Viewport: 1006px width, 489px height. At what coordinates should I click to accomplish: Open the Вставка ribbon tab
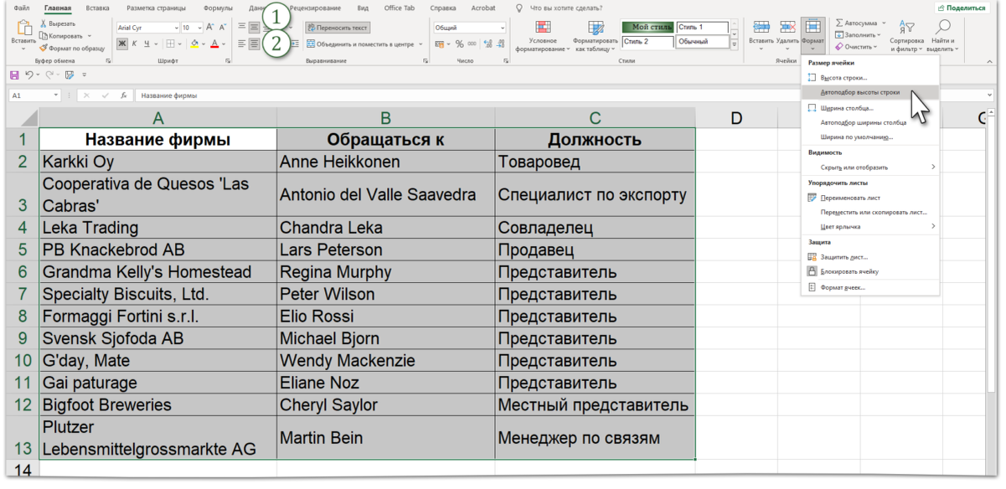coord(97,8)
